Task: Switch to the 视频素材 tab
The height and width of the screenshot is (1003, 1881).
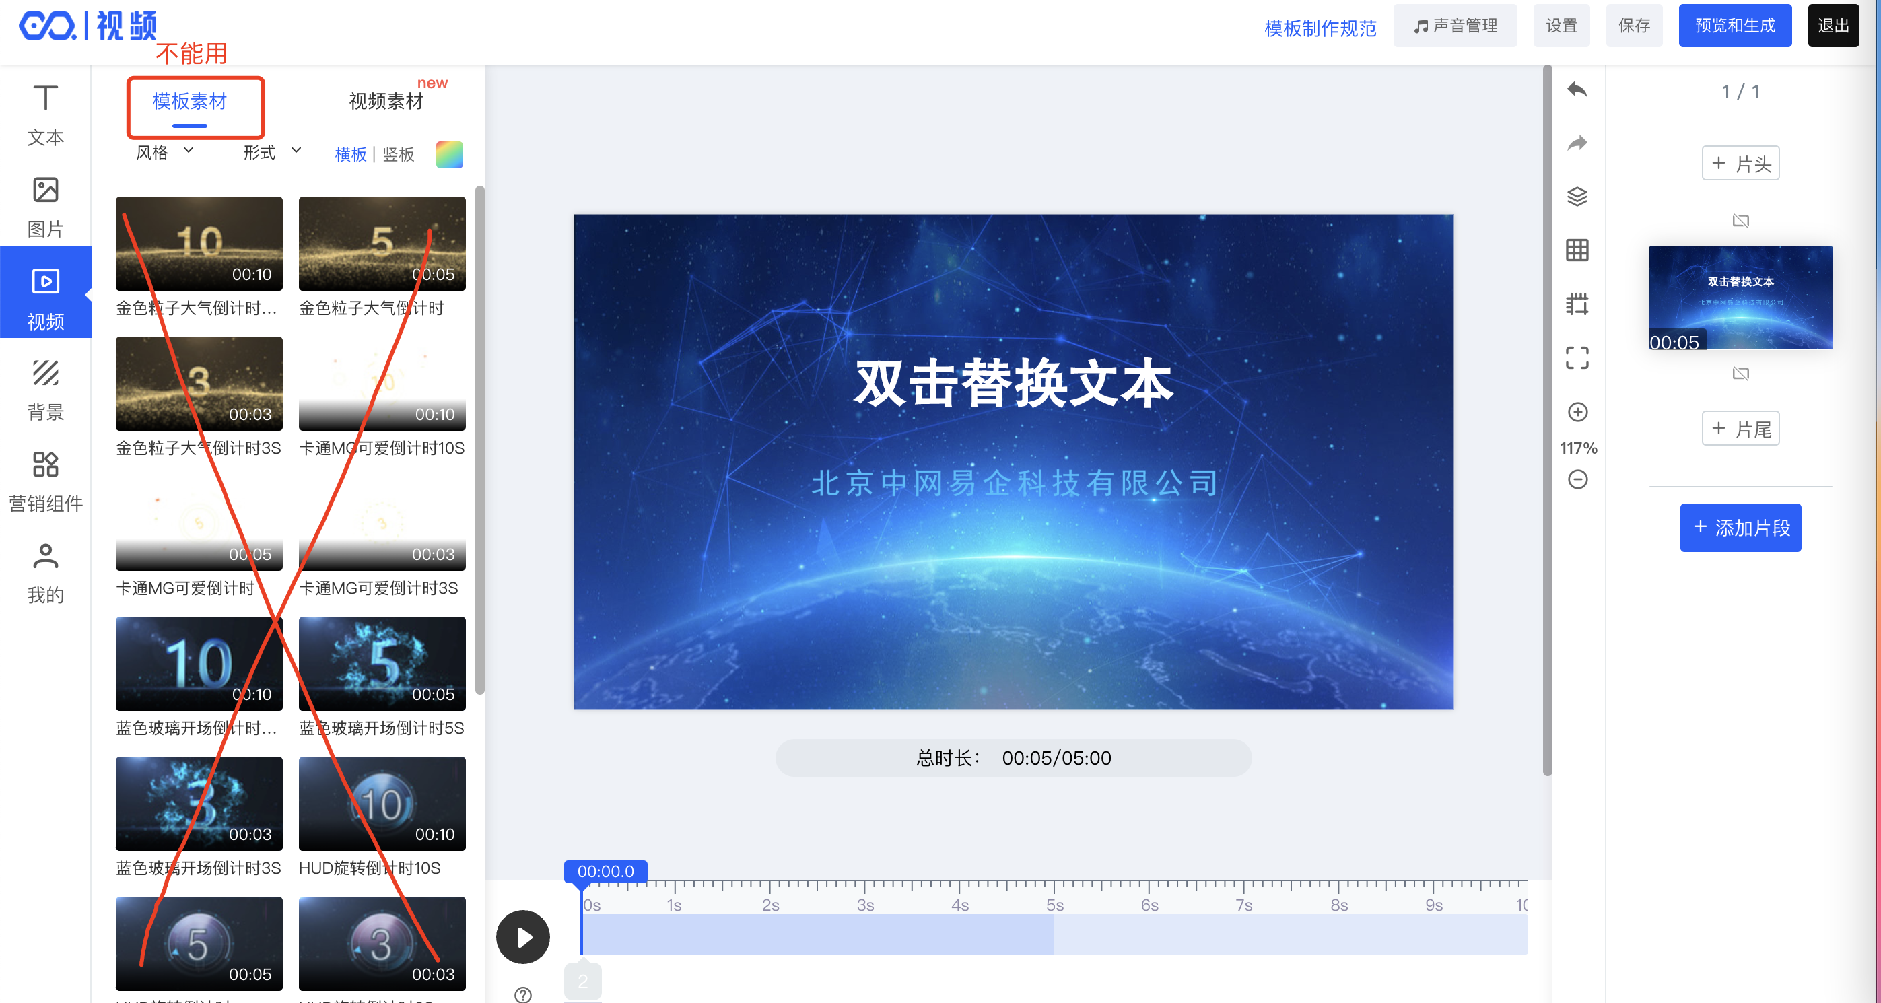Action: pos(386,102)
